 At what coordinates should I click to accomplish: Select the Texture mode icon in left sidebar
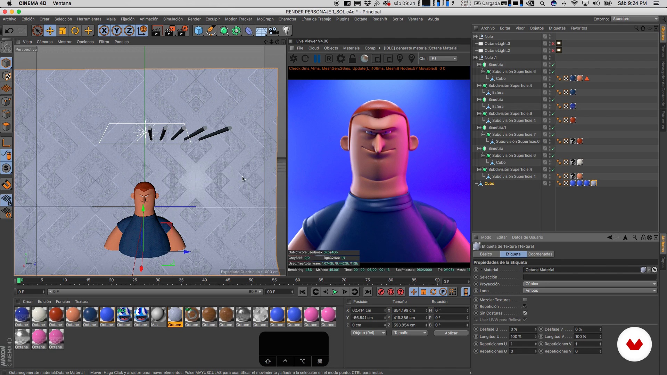point(6,76)
